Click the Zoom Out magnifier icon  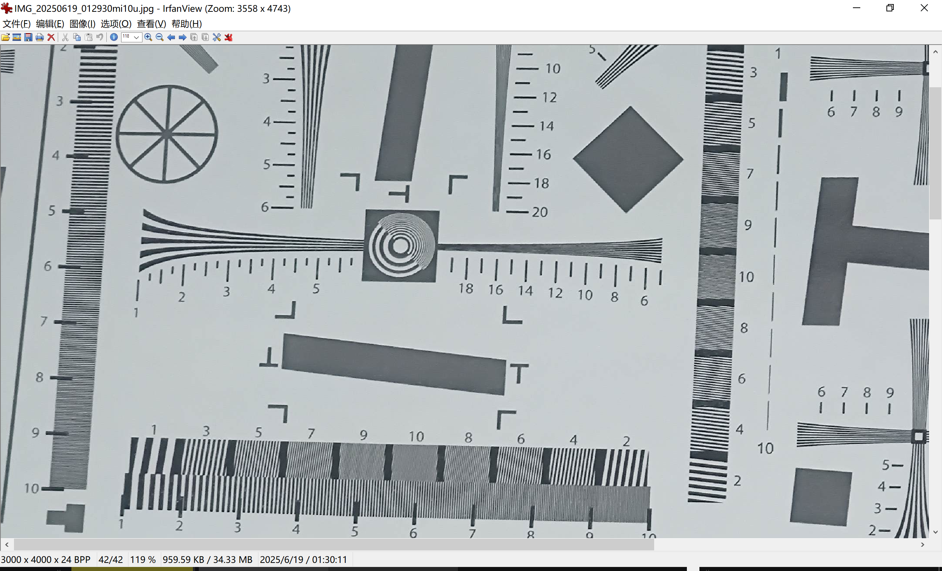(x=160, y=37)
